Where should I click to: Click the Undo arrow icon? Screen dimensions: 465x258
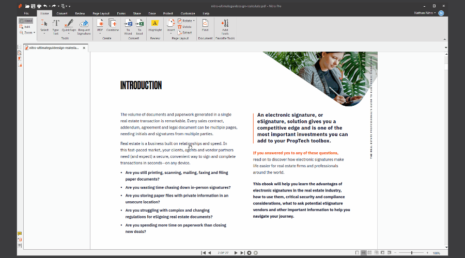45,6
